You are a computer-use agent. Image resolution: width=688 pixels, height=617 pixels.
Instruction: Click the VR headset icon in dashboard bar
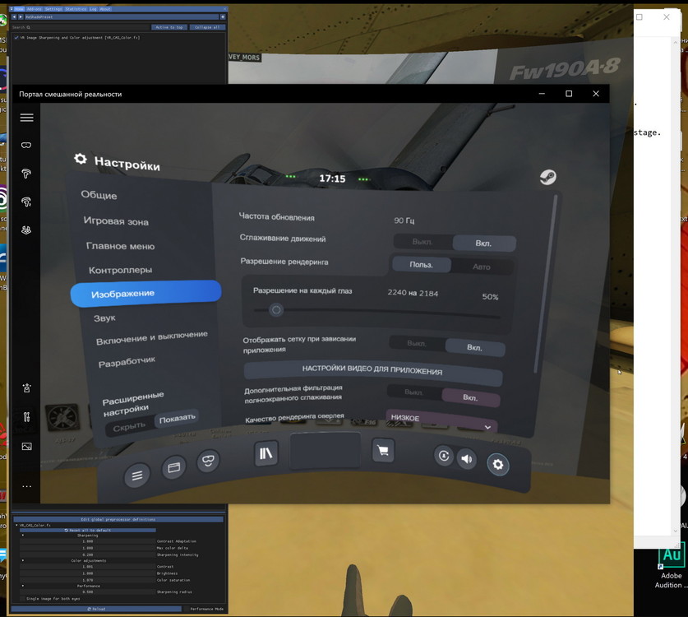click(x=208, y=461)
